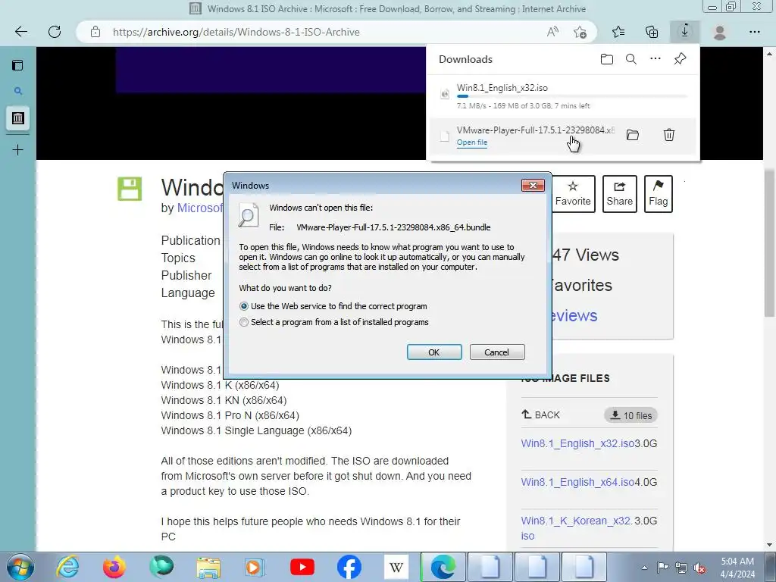View site info via the lock icon

95,32
